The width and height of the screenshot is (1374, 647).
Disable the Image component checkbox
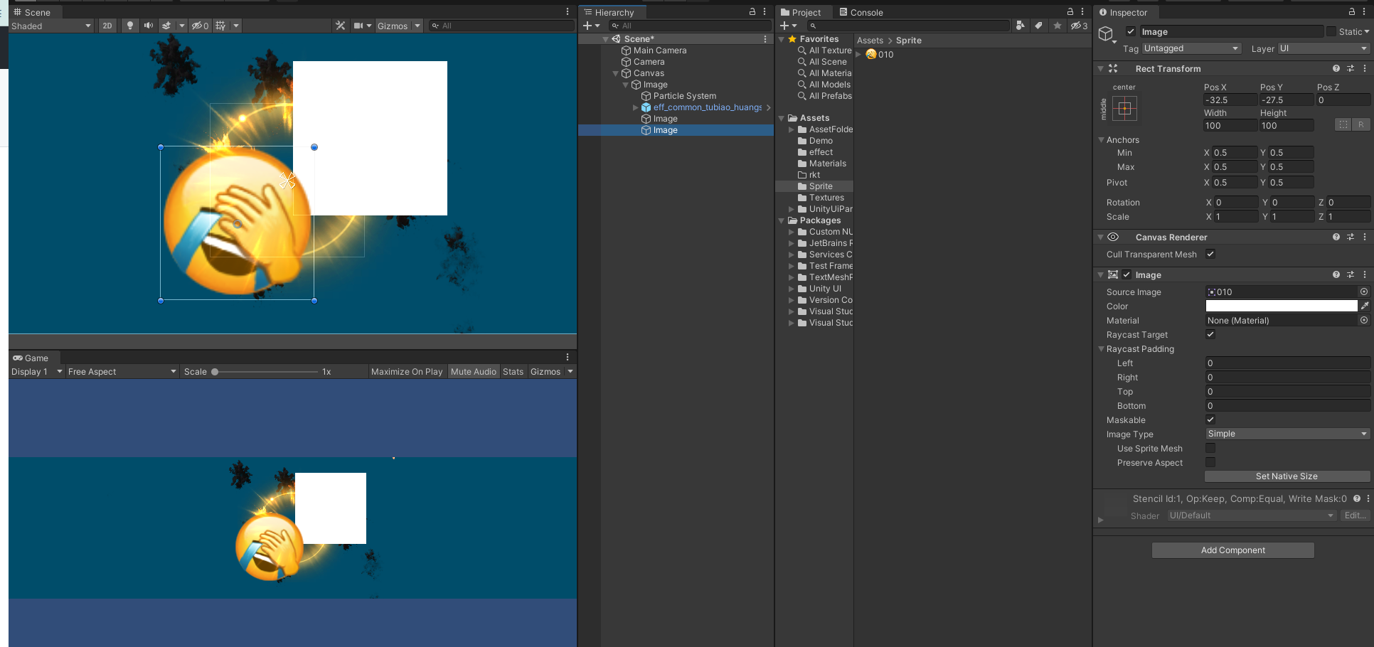tap(1127, 274)
